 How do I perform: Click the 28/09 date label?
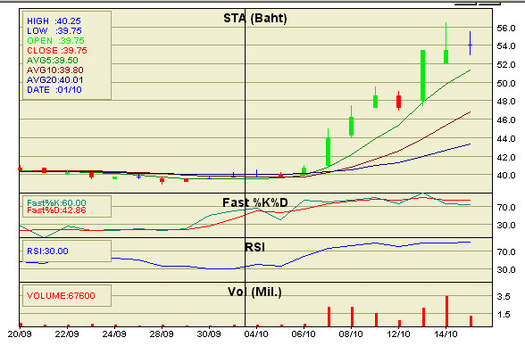162,334
